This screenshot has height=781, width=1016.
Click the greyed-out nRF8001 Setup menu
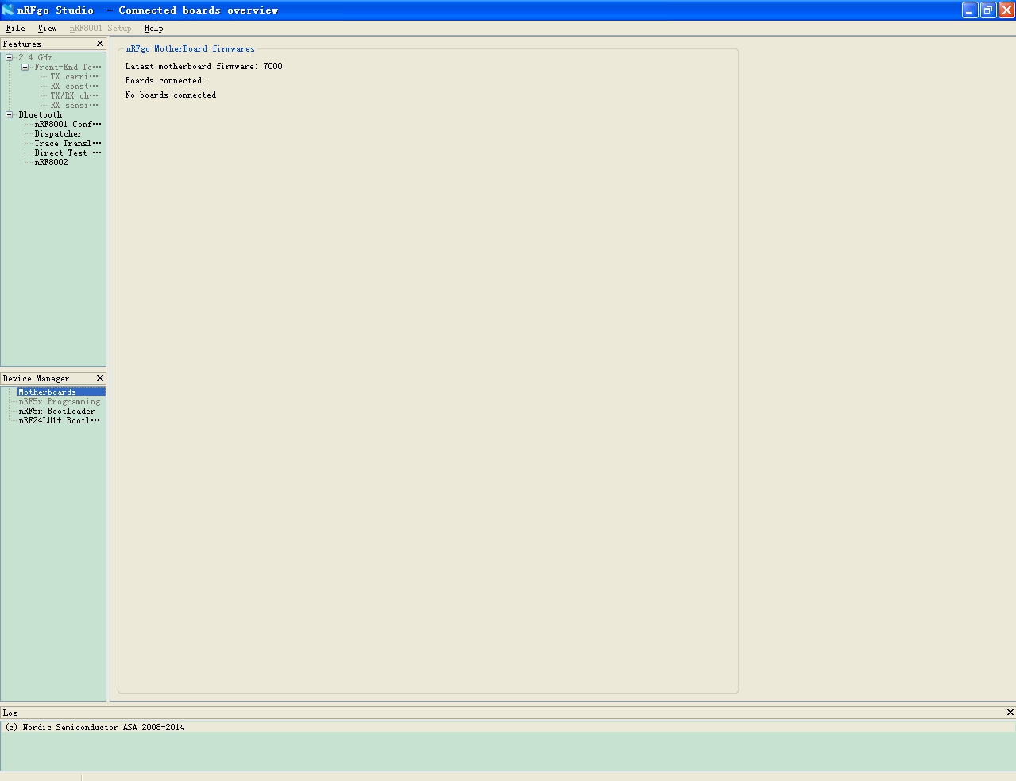coord(100,28)
